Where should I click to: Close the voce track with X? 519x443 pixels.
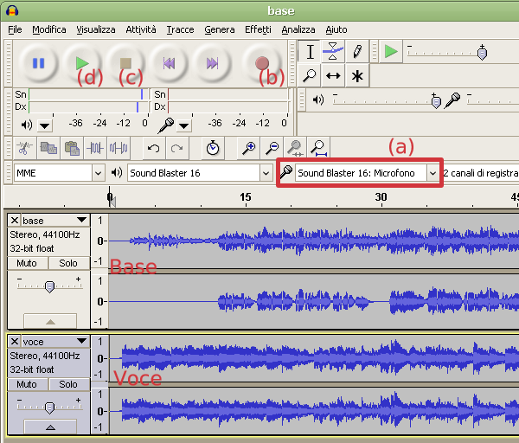coord(14,342)
